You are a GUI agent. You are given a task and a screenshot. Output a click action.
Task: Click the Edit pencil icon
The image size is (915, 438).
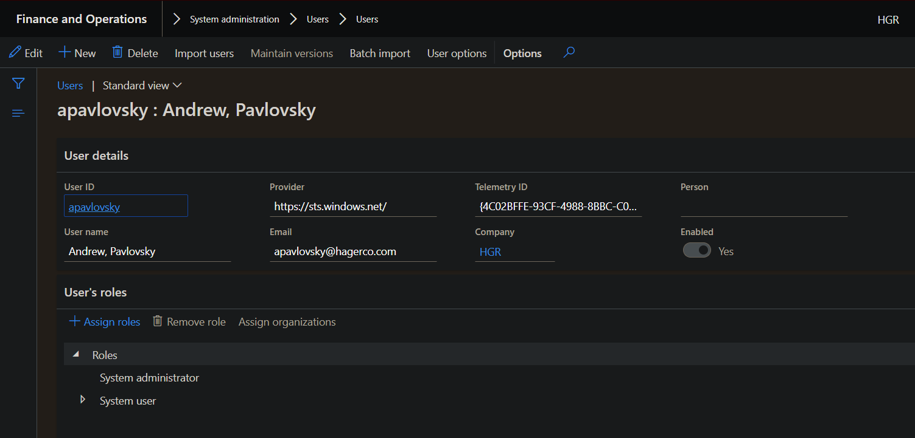tap(15, 52)
